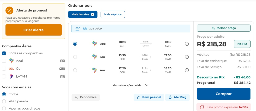Screen dimensions: 256x111
Task: Uncheck Todas as companhias checkbox
Action: [4, 53]
